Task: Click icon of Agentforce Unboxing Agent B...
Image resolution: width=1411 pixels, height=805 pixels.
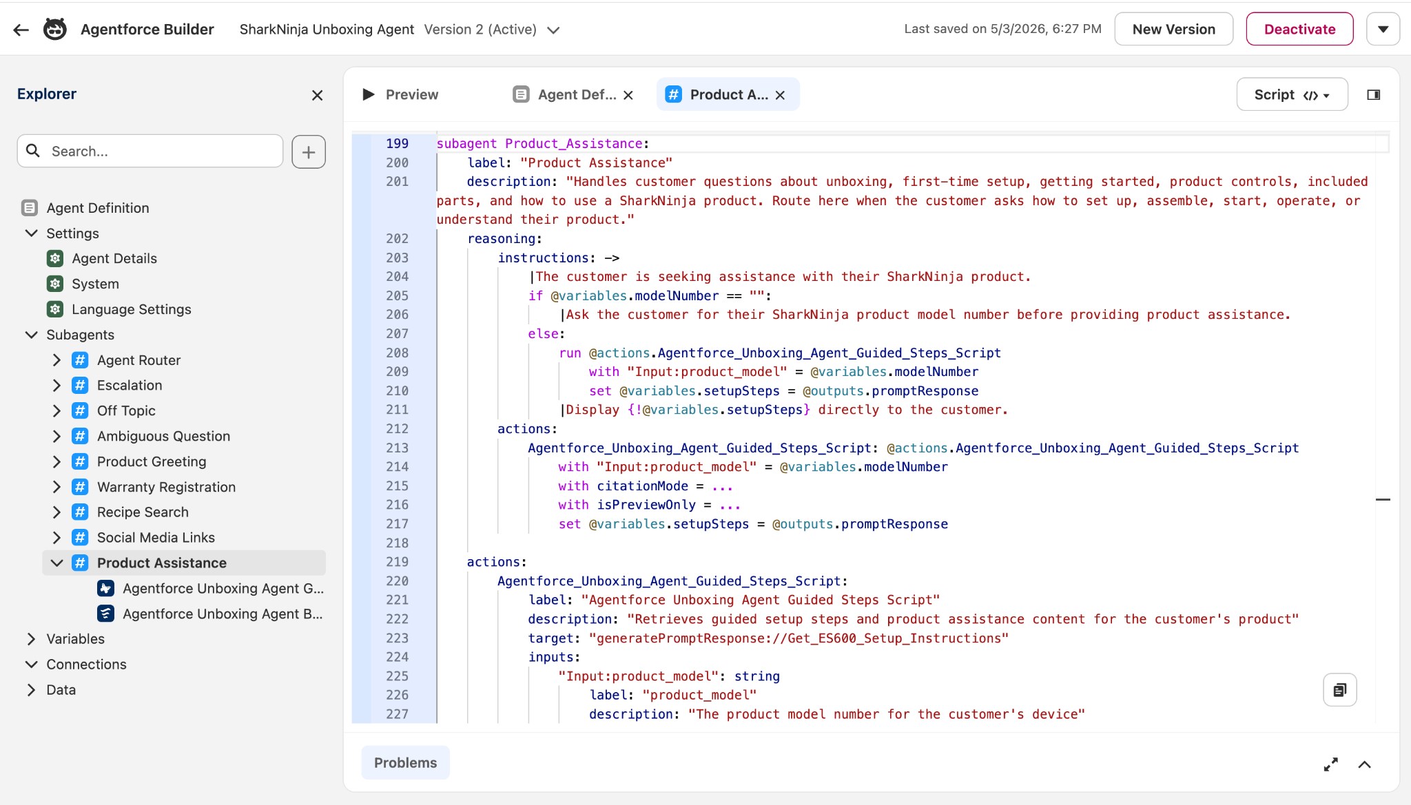Action: (105, 614)
